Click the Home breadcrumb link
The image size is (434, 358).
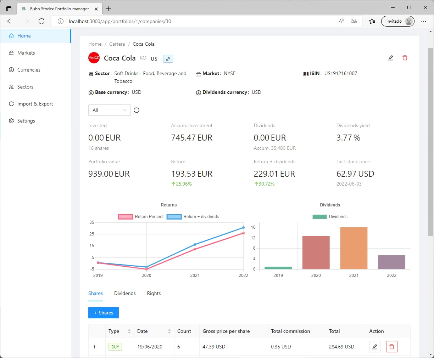tap(95, 44)
